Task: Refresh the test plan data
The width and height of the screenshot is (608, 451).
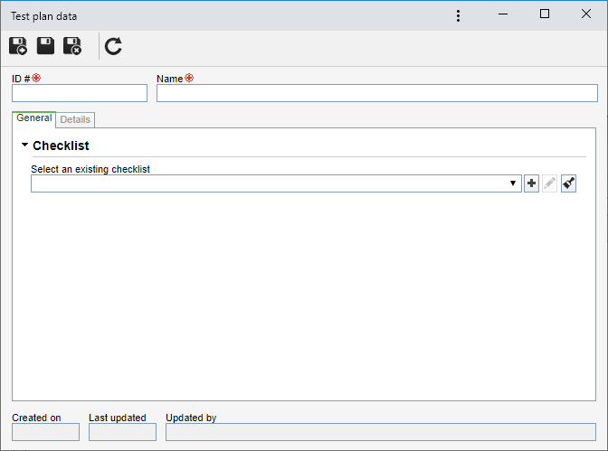Action: (x=113, y=46)
